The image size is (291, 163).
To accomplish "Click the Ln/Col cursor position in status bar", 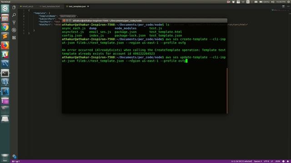I will [241, 161].
